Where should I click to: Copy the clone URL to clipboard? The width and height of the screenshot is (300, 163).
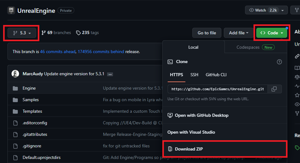click(274, 89)
